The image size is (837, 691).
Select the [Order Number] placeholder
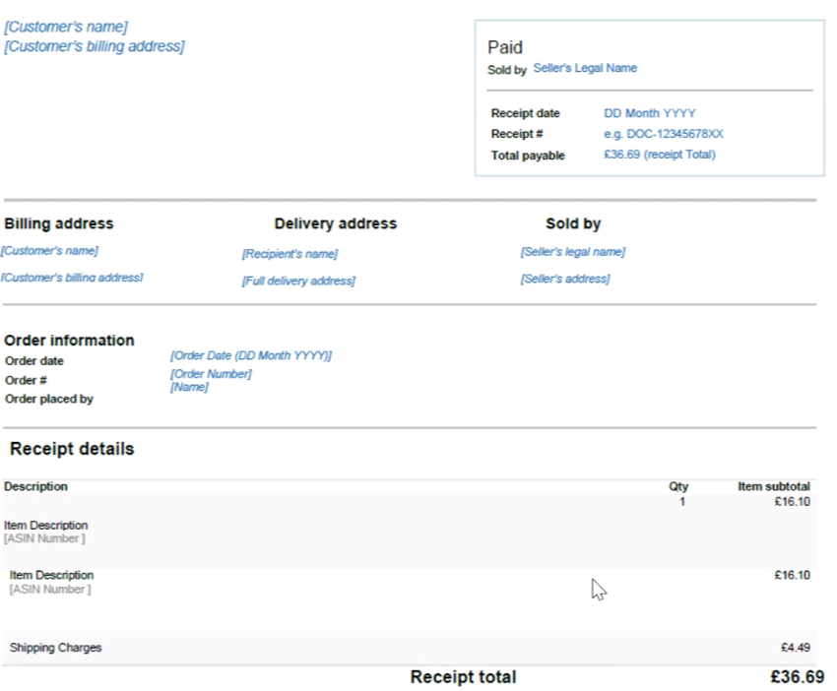click(x=211, y=374)
